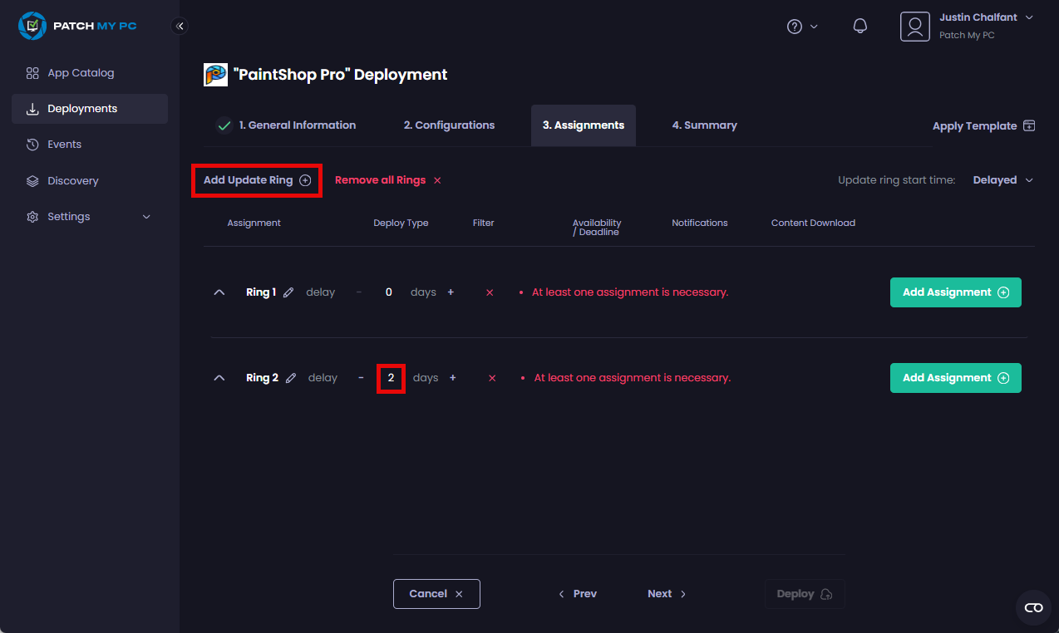Viewport: 1059px width, 633px height.
Task: Open the chat widget in bottom corner
Action: tap(1033, 608)
